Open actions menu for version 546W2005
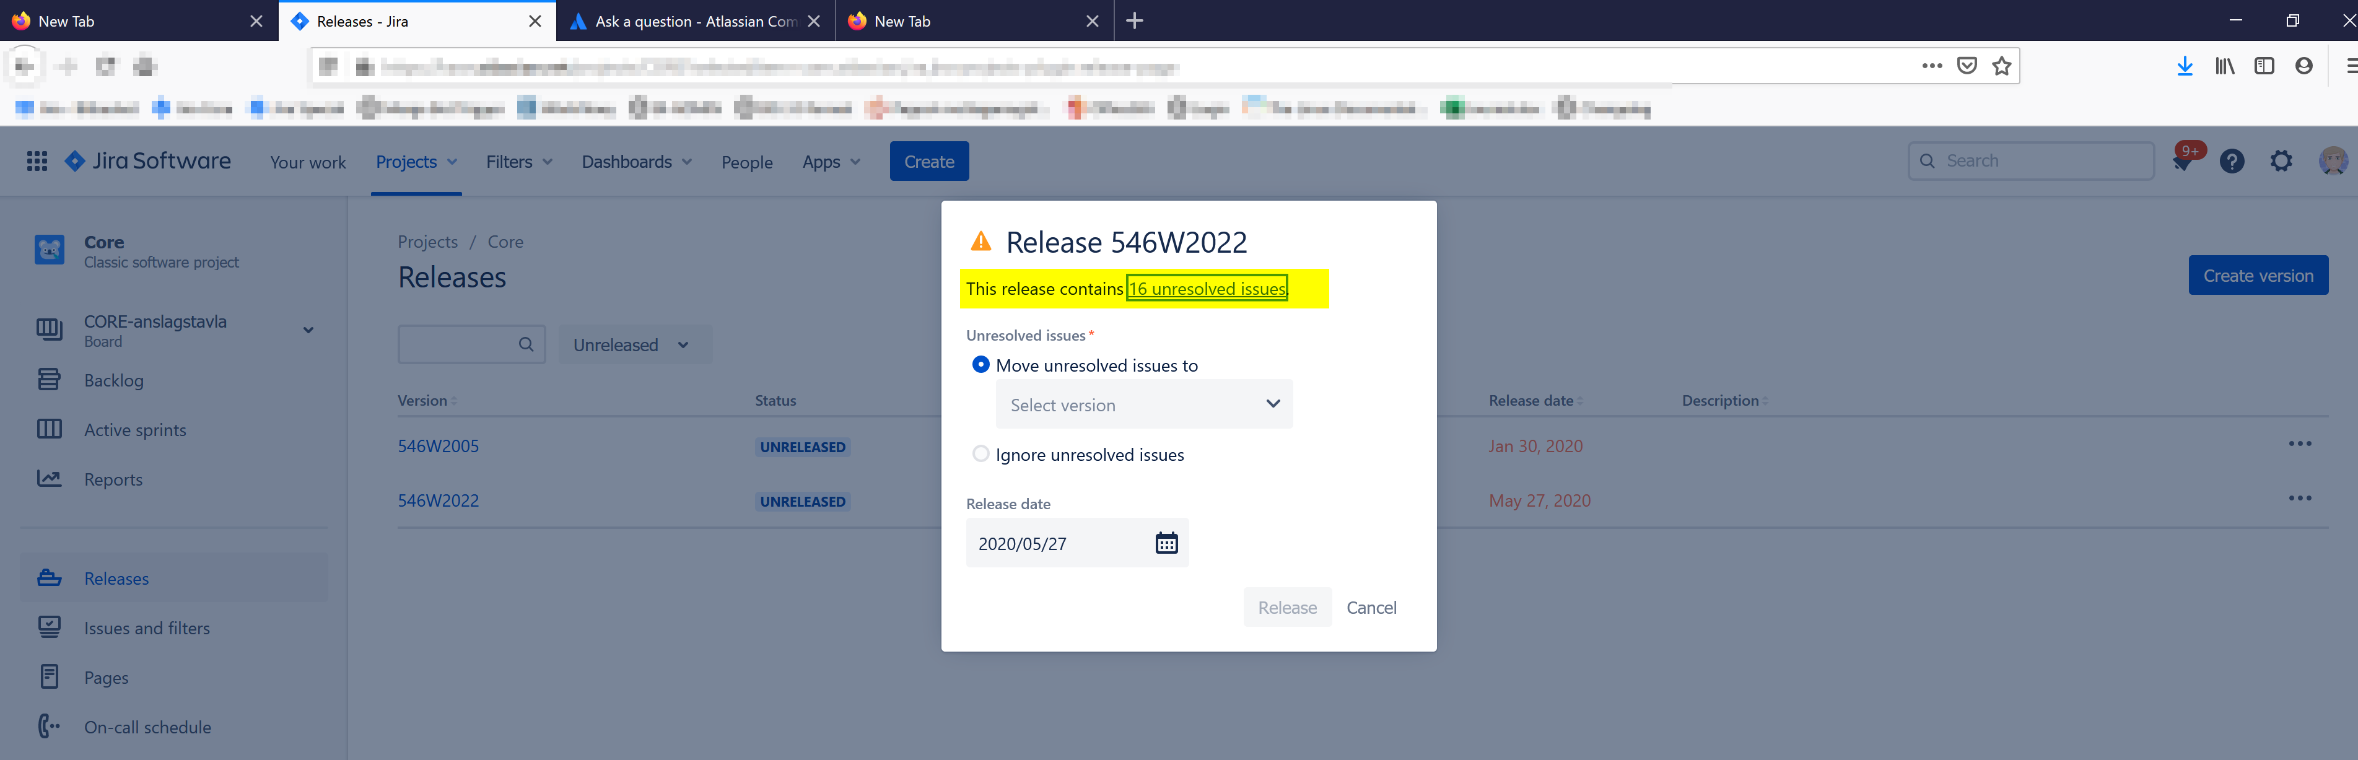 point(2299,444)
